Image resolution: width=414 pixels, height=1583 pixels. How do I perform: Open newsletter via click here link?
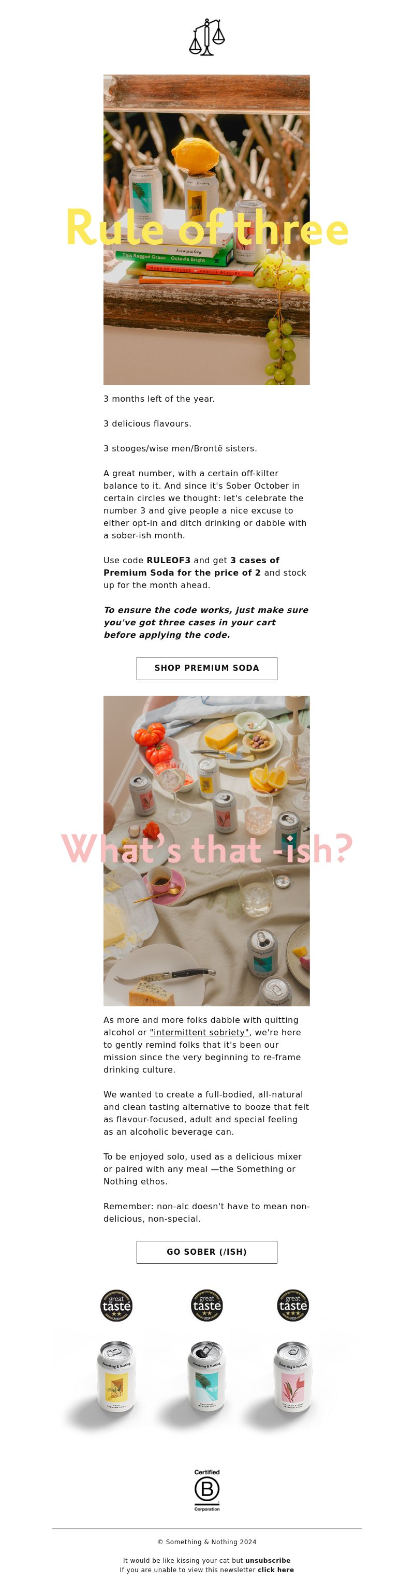tap(276, 1570)
